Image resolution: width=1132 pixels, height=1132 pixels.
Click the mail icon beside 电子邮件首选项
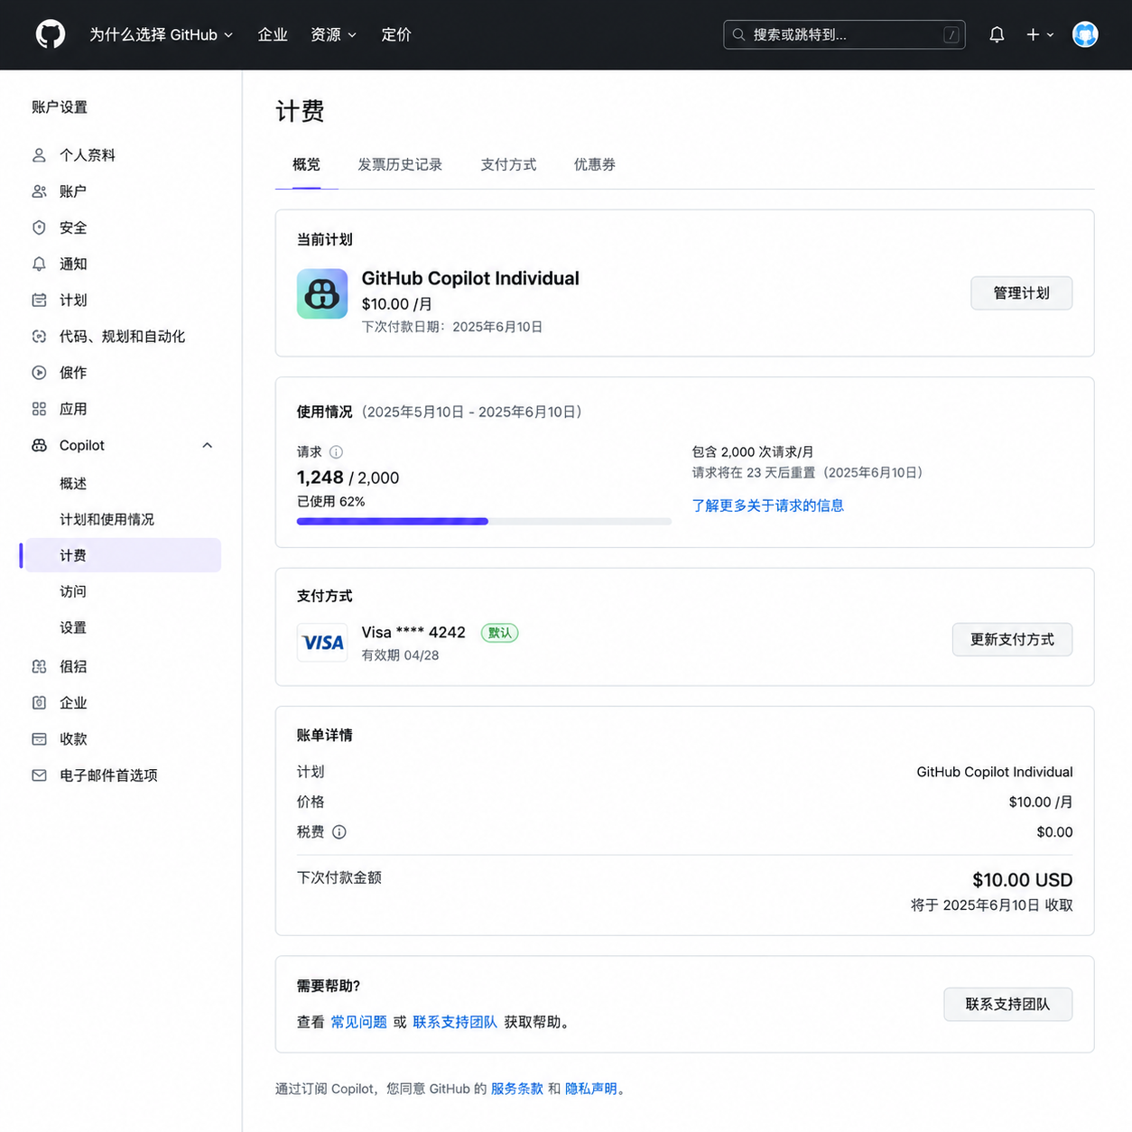[x=39, y=775]
